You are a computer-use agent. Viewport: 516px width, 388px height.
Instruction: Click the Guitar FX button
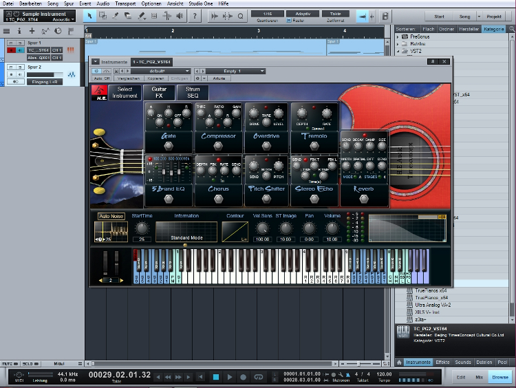pyautogui.click(x=159, y=92)
